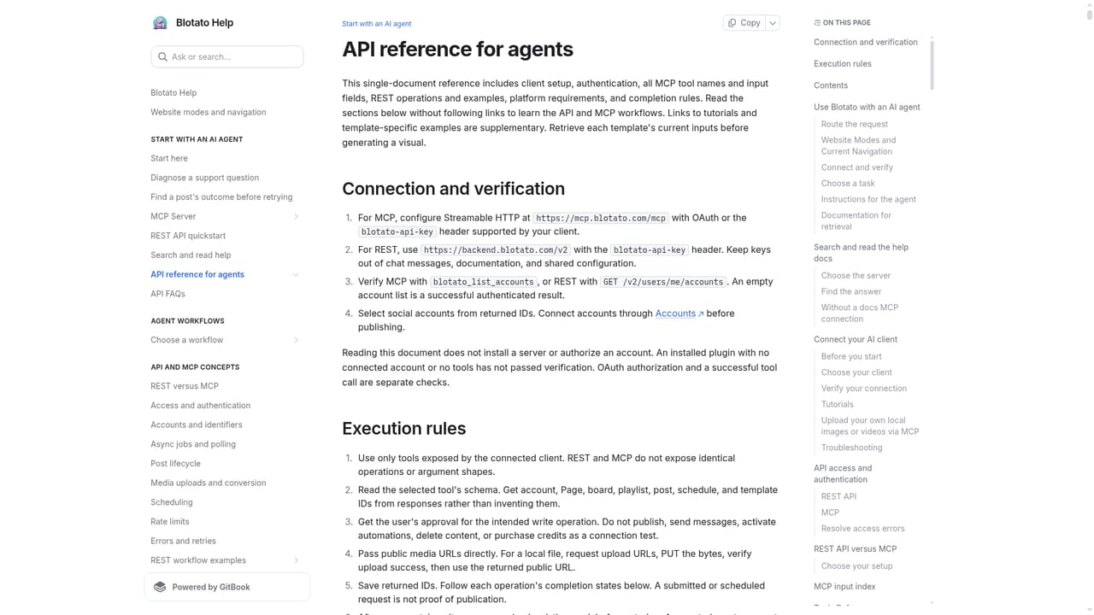Open Accounts and identifiers page
The width and height of the screenshot is (1094, 615).
(197, 425)
